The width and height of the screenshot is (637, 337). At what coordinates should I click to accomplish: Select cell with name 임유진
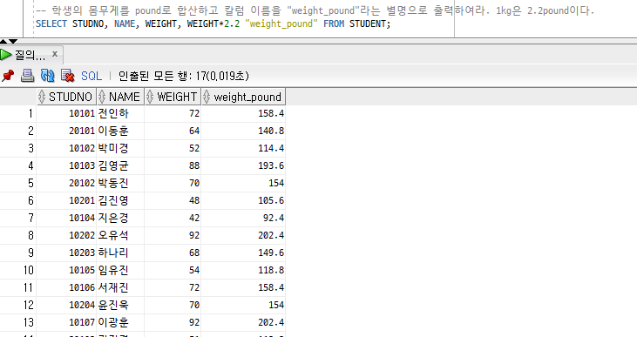point(120,271)
